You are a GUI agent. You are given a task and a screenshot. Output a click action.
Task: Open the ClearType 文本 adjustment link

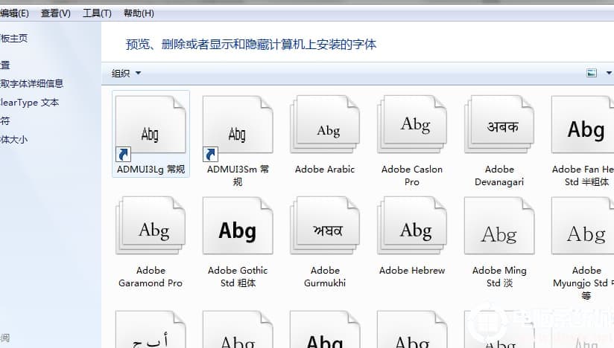(29, 103)
